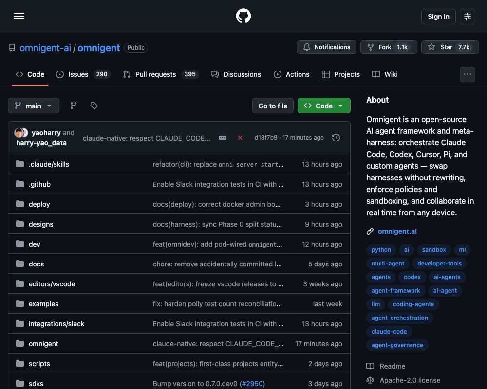Go to GitHub homepage via Octocat logo
This screenshot has width=487, height=389.
[243, 16]
